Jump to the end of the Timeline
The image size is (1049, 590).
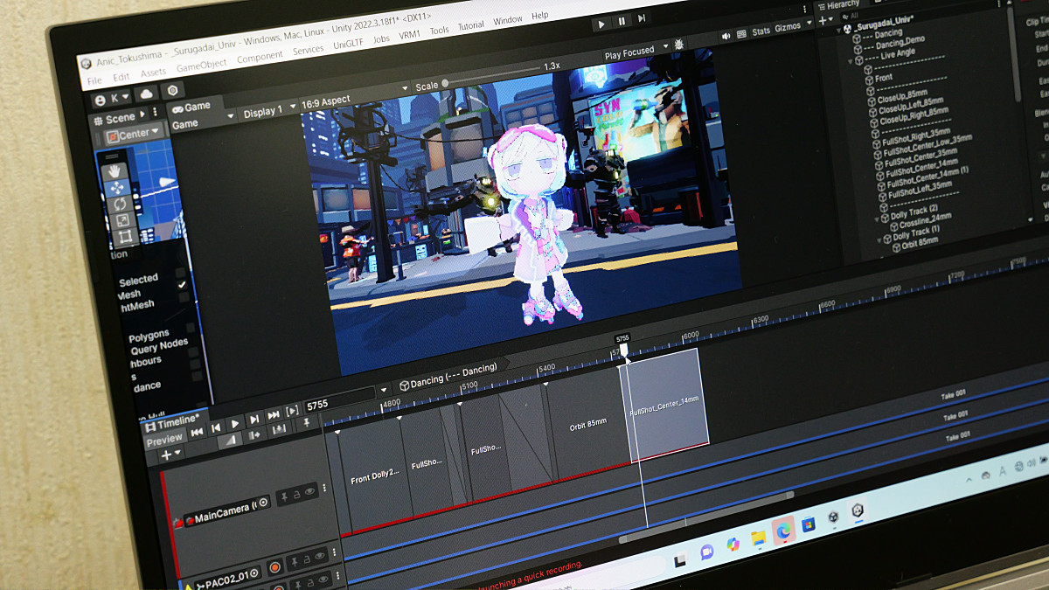pos(273,415)
